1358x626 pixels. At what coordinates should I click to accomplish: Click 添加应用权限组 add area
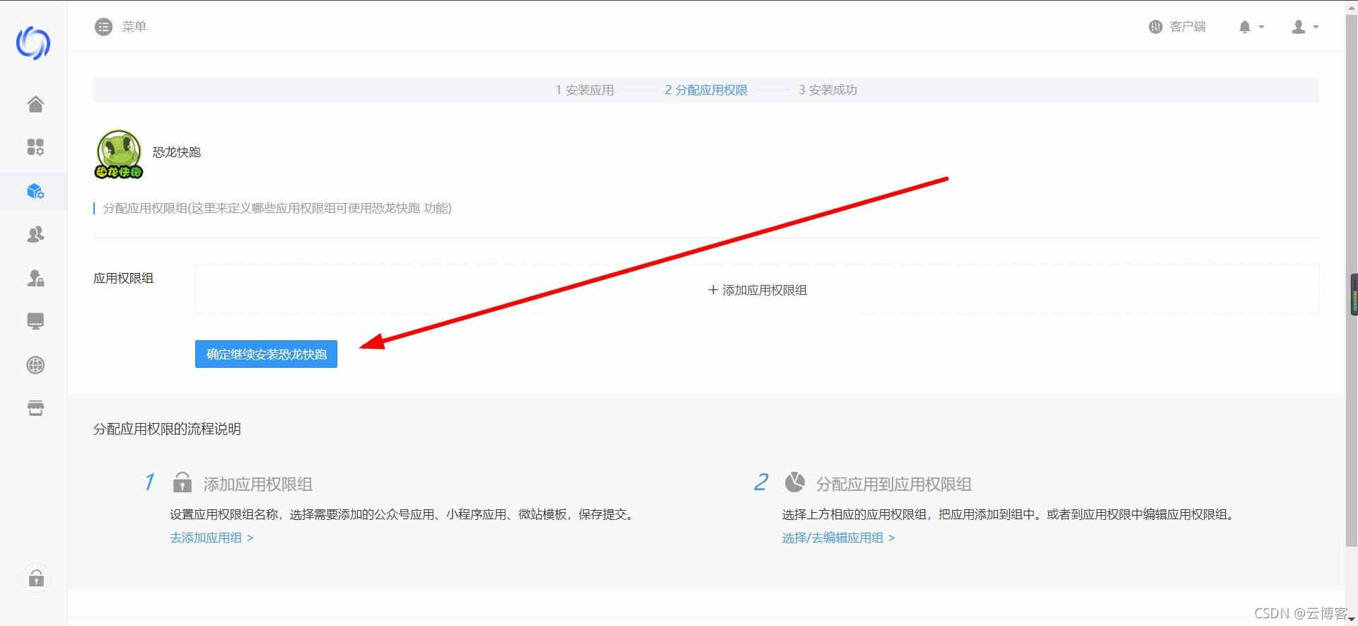pos(757,289)
